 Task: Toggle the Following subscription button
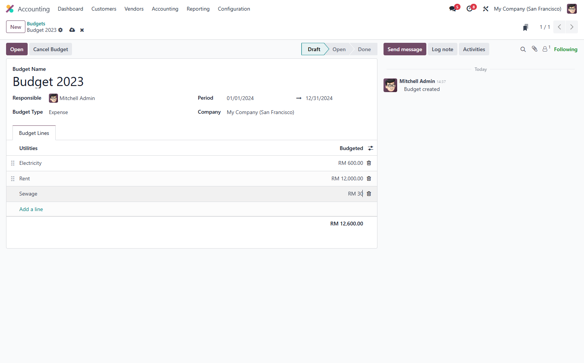(x=565, y=49)
